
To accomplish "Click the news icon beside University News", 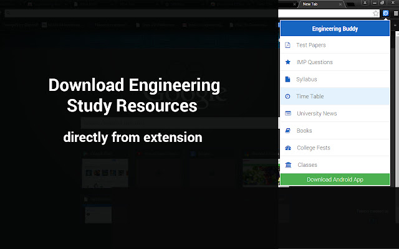I will pyautogui.click(x=288, y=113).
